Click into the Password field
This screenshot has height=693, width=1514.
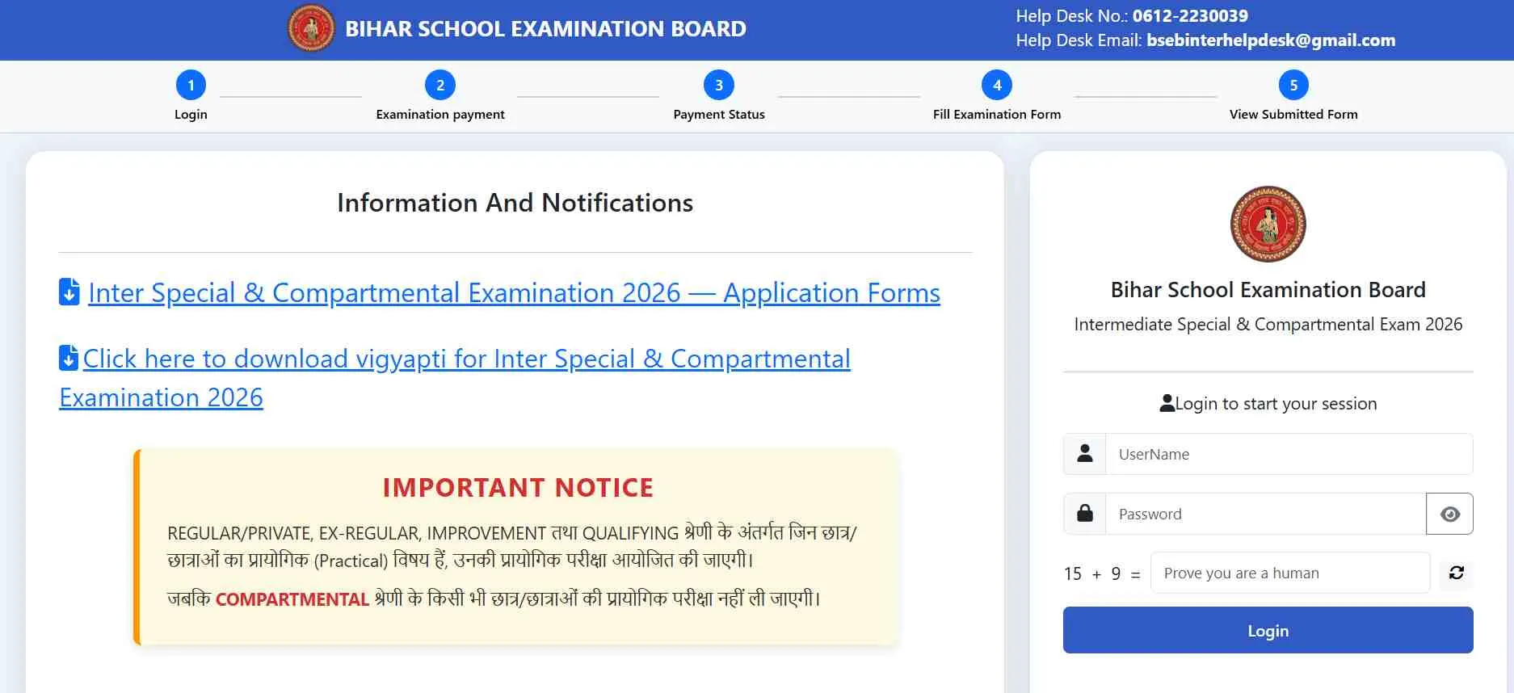1265,514
